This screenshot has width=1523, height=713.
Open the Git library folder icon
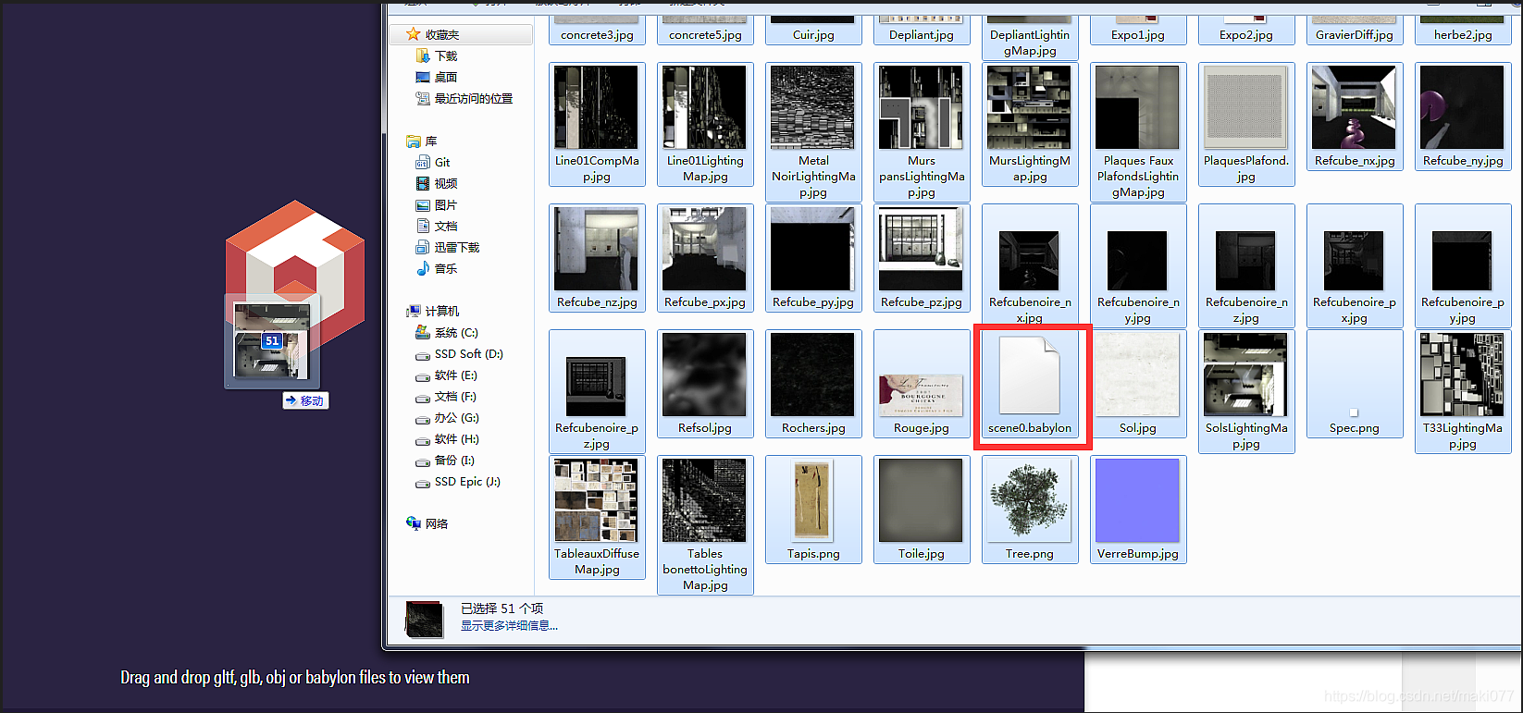423,163
